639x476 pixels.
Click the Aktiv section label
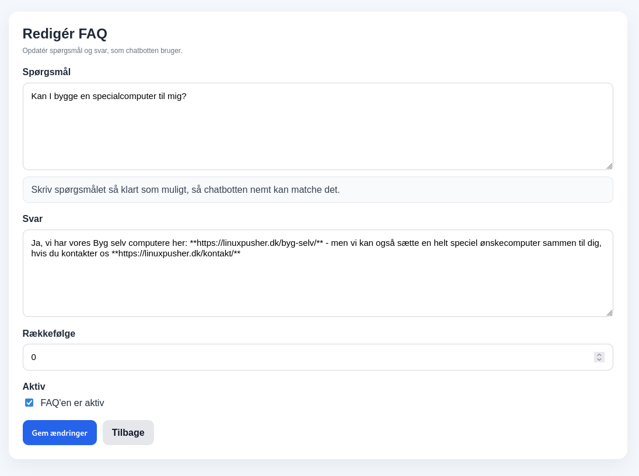(34, 387)
